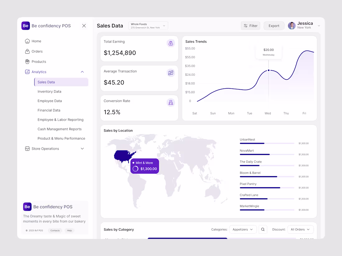Open Orders using its bag icon
The image size is (342, 256).
point(28,51)
